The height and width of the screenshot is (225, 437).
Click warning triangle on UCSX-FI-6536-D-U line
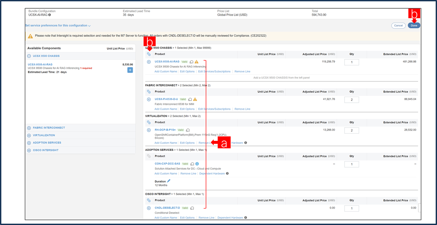click(x=195, y=99)
